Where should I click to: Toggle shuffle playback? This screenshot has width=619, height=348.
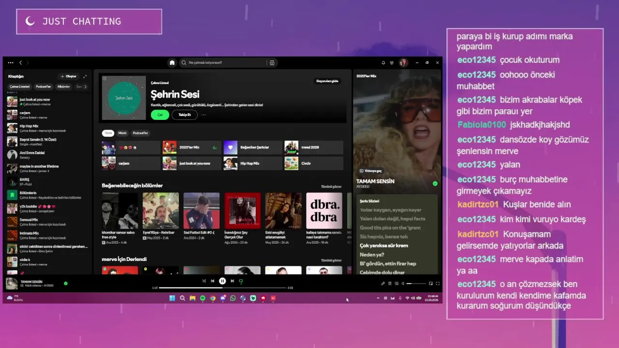coord(204,281)
